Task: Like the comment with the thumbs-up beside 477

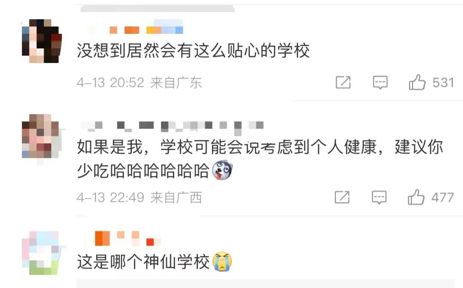Action: 416,197
